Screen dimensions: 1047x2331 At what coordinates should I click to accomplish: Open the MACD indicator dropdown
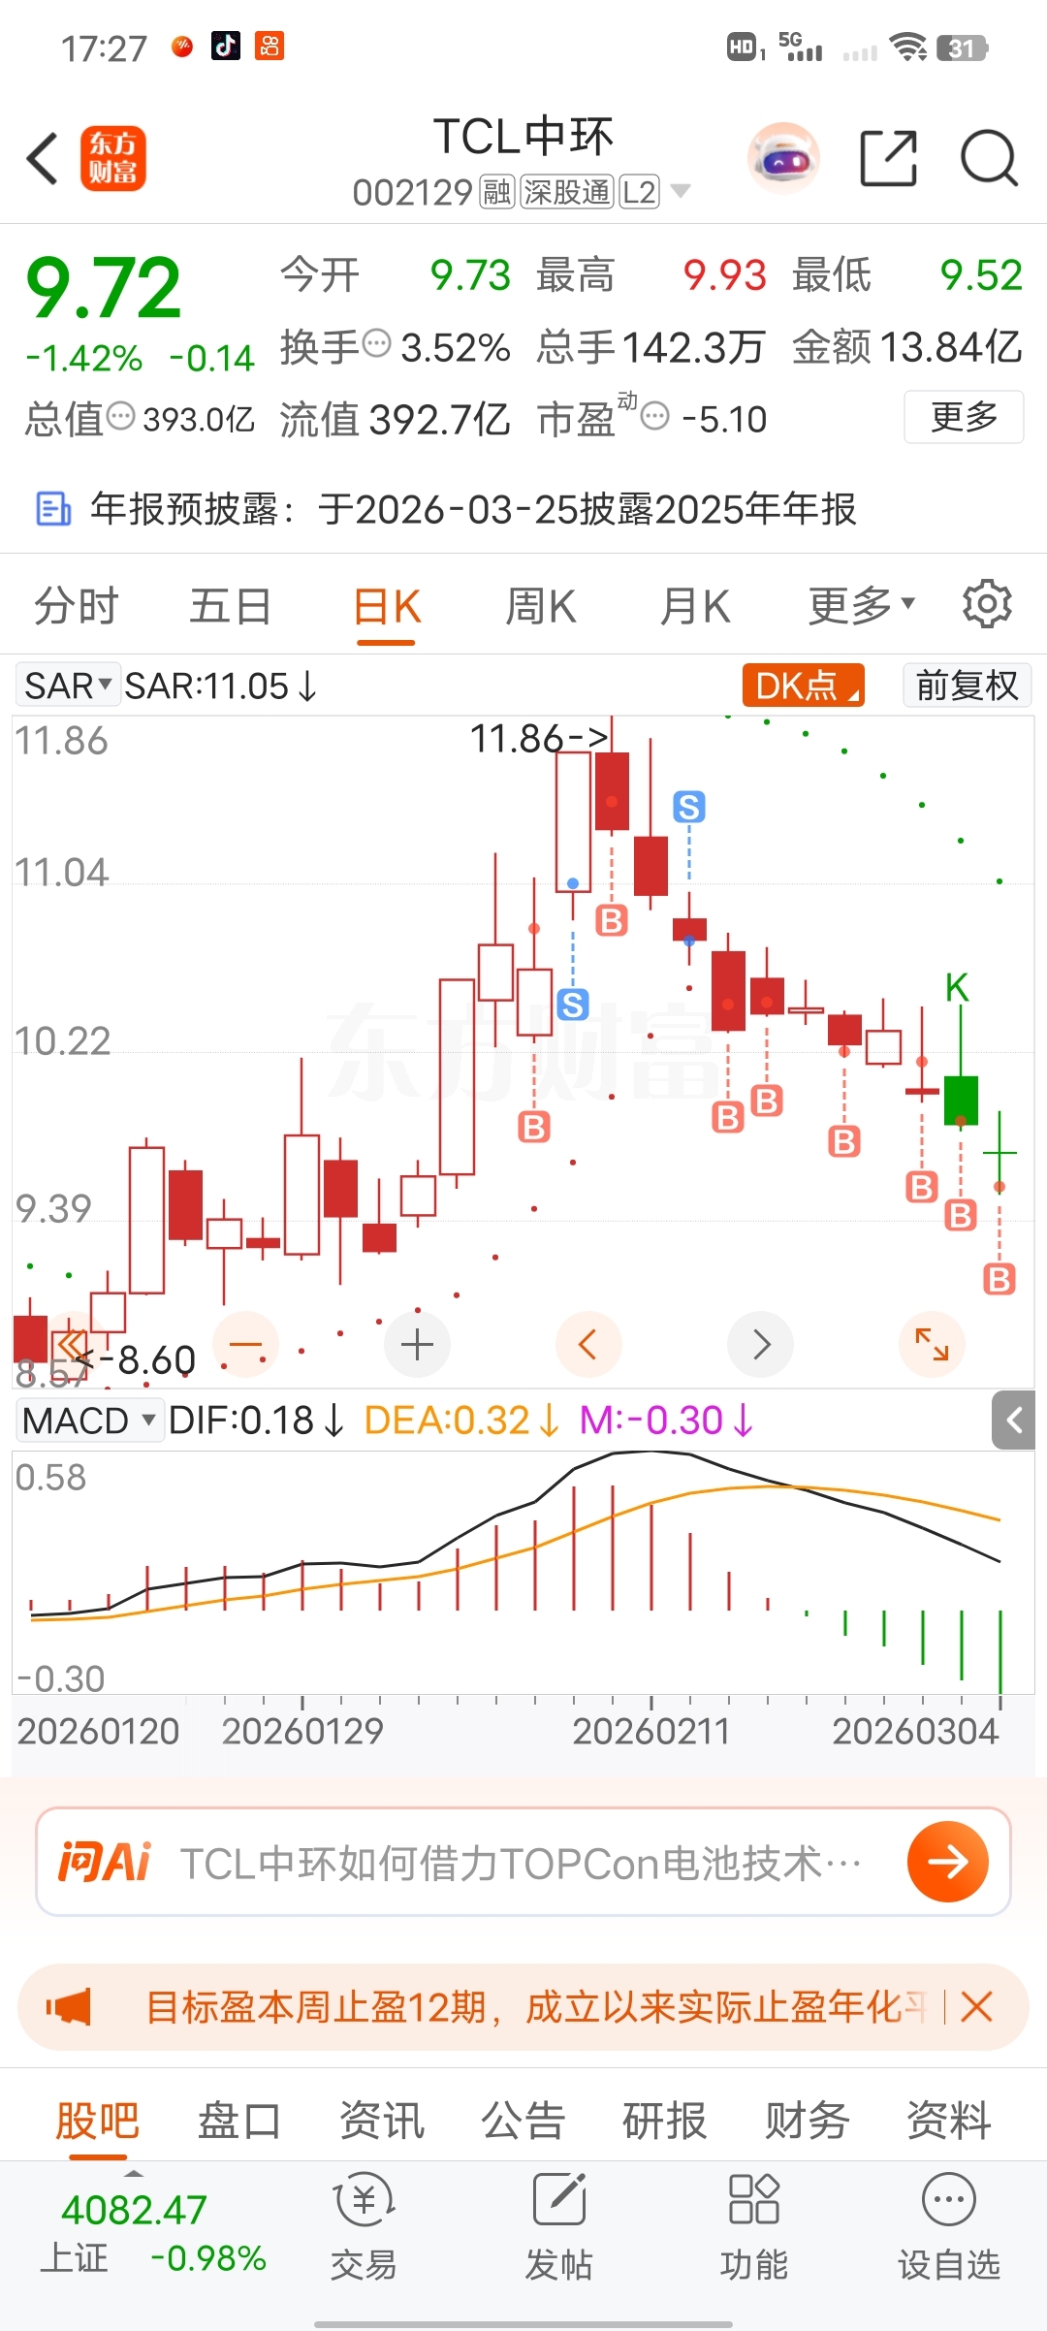[x=88, y=1421]
